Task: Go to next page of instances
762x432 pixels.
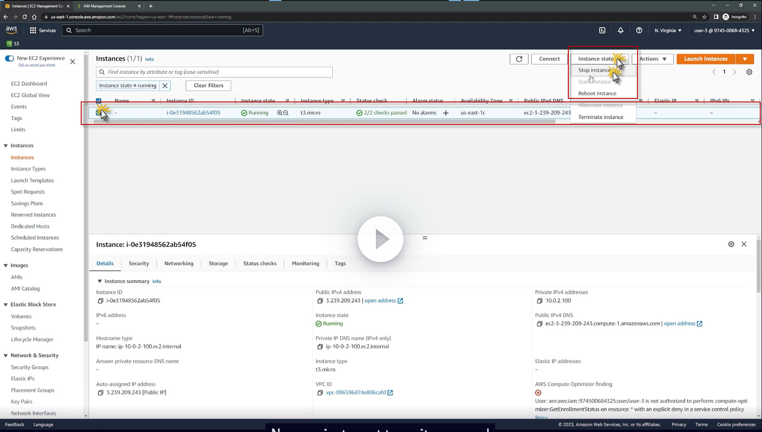Action: click(735, 72)
